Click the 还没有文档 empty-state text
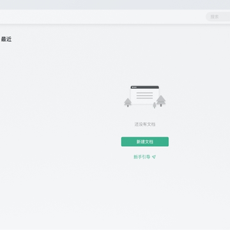 pyautogui.click(x=145, y=125)
